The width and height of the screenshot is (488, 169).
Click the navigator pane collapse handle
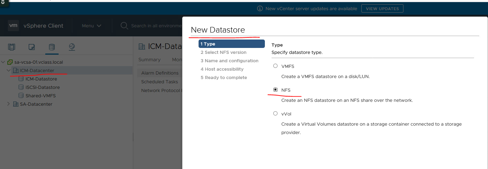[133, 136]
